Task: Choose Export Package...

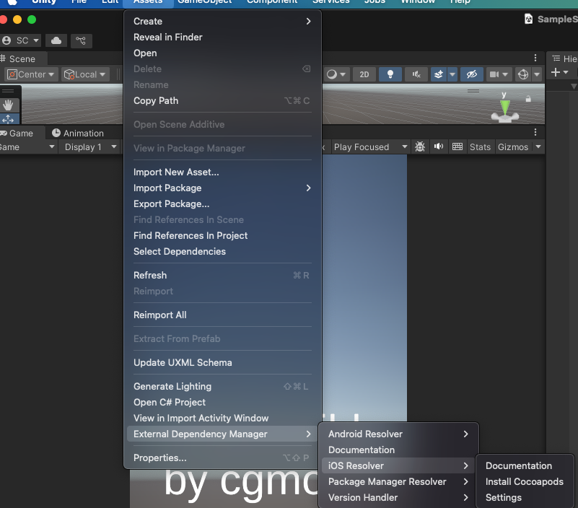Action: [222, 204]
